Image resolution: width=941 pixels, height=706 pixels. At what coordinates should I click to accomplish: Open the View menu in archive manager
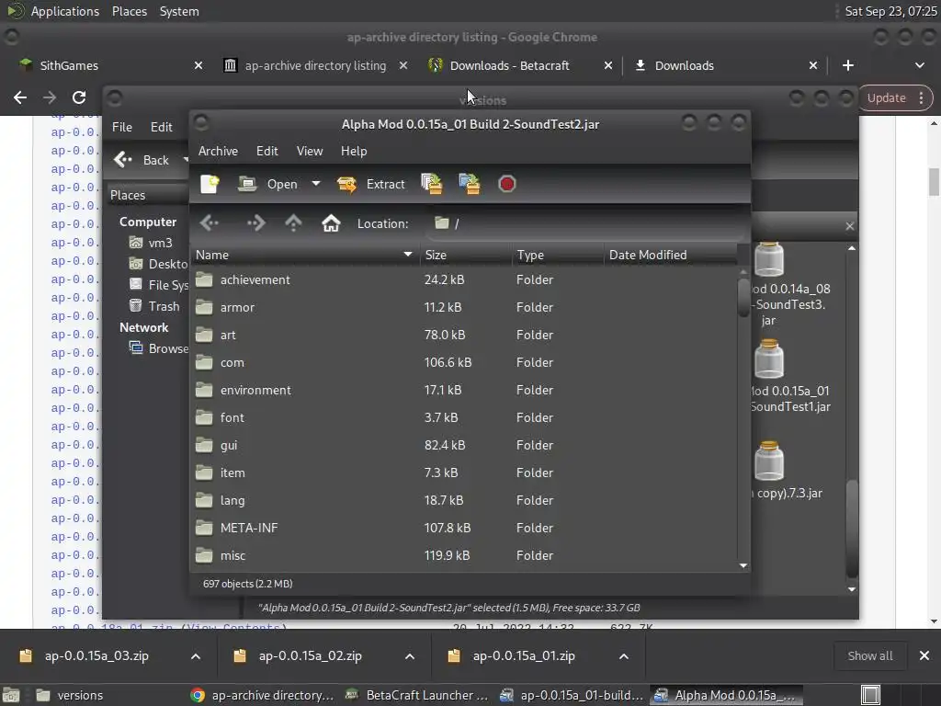click(310, 152)
